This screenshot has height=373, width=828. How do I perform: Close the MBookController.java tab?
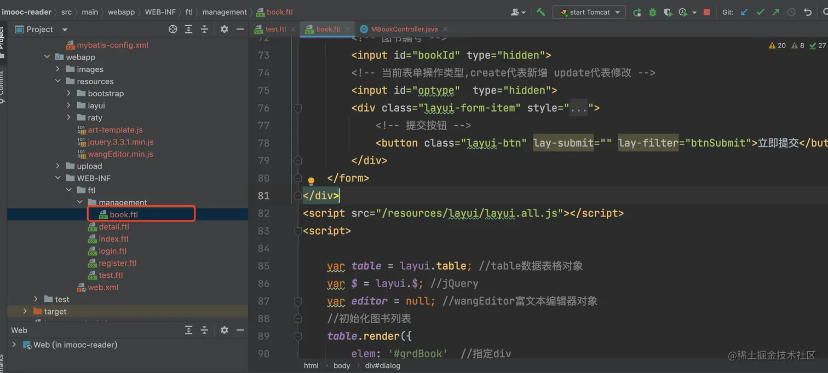coord(445,30)
